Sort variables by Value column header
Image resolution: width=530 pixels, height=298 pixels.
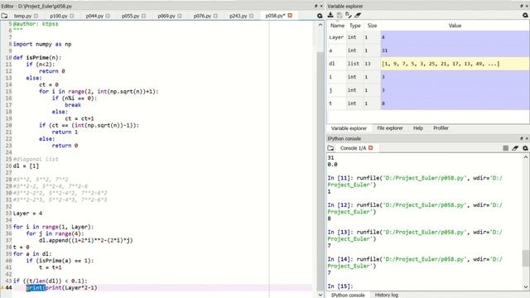[x=455, y=26]
